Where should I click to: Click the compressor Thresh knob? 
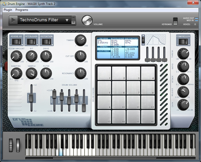[x=183, y=54]
